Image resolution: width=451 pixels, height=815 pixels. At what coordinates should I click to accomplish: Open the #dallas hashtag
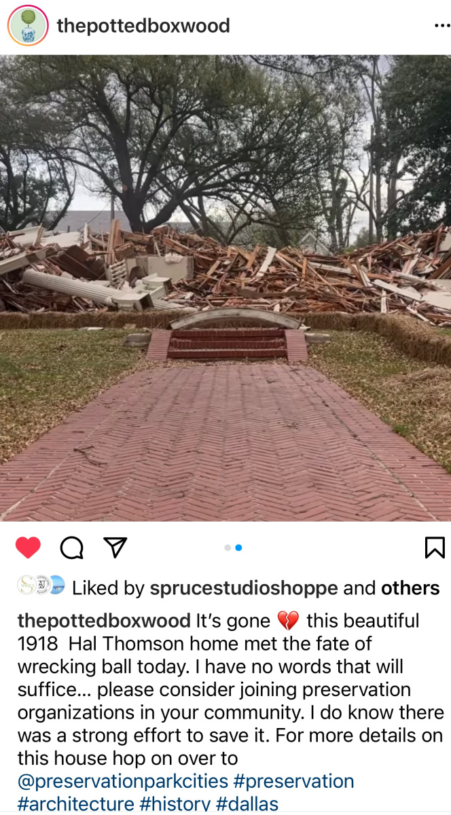[x=247, y=804]
